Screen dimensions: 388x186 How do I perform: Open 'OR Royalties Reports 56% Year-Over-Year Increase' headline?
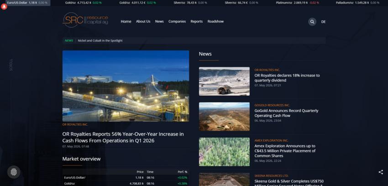[x=123, y=137]
